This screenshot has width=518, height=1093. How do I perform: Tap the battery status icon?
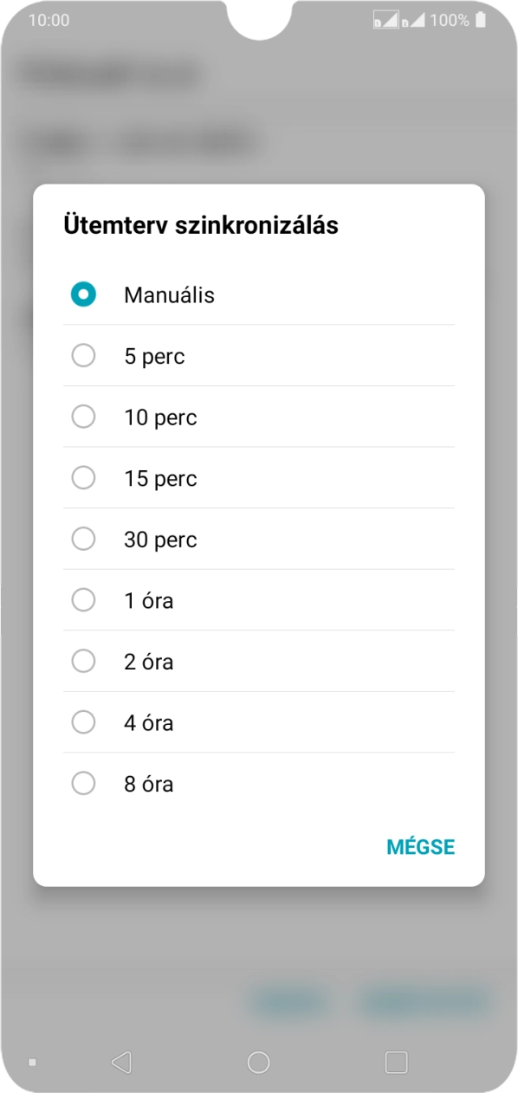click(481, 18)
